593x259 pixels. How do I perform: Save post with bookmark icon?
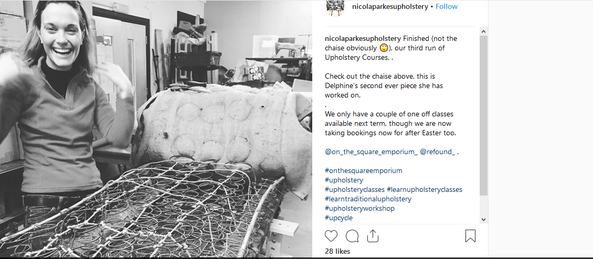[x=470, y=236]
